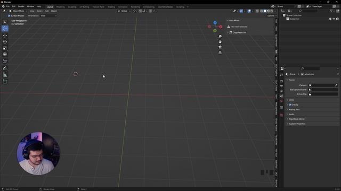Open the Render menu
341x191 pixels.
[x=21, y=6]
